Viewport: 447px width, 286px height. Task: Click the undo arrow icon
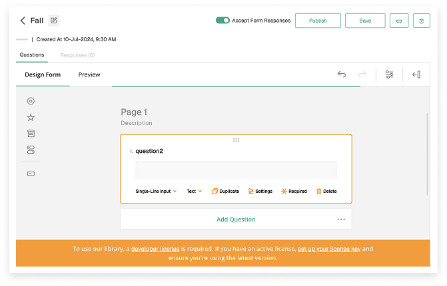coord(342,74)
